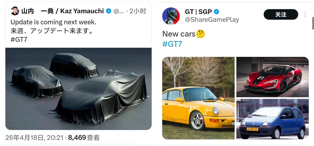View the covered cars teaser image
The image size is (314, 146).
click(78, 89)
